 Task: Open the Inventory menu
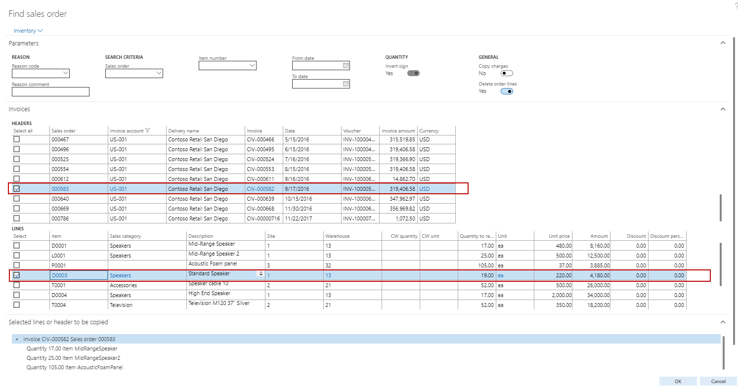tap(28, 31)
